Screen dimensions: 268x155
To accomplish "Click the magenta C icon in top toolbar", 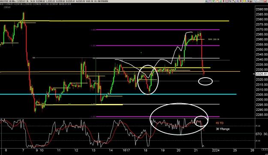I will tap(227, 1).
